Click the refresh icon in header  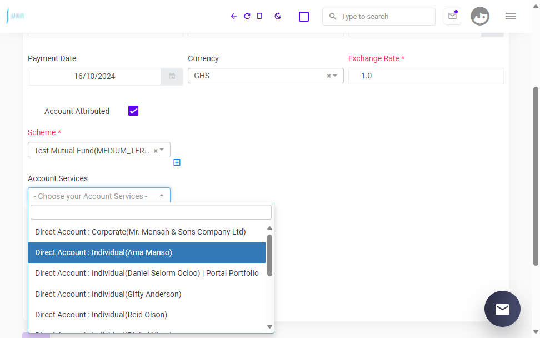click(x=247, y=16)
